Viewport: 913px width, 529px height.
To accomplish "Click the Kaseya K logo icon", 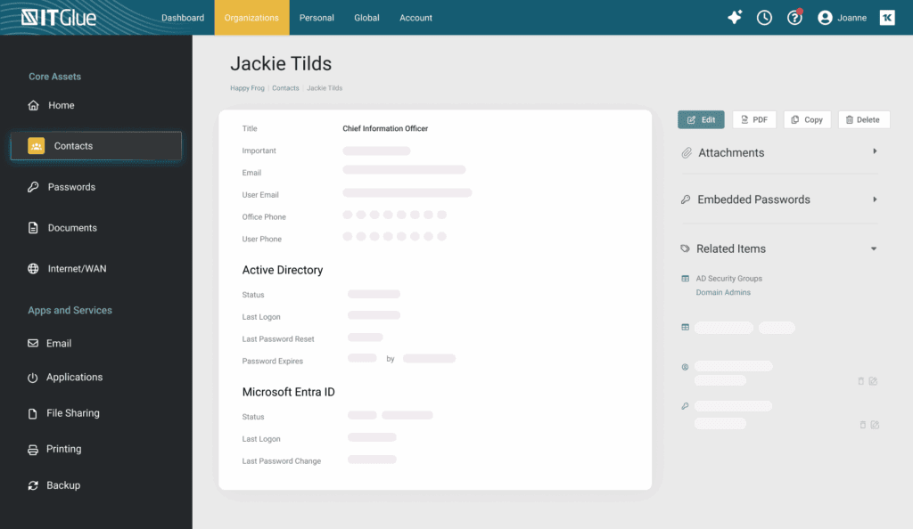I will click(886, 18).
